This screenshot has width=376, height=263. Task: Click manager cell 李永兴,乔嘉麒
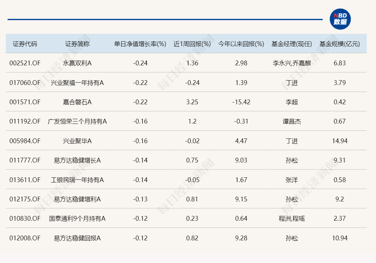(291, 63)
